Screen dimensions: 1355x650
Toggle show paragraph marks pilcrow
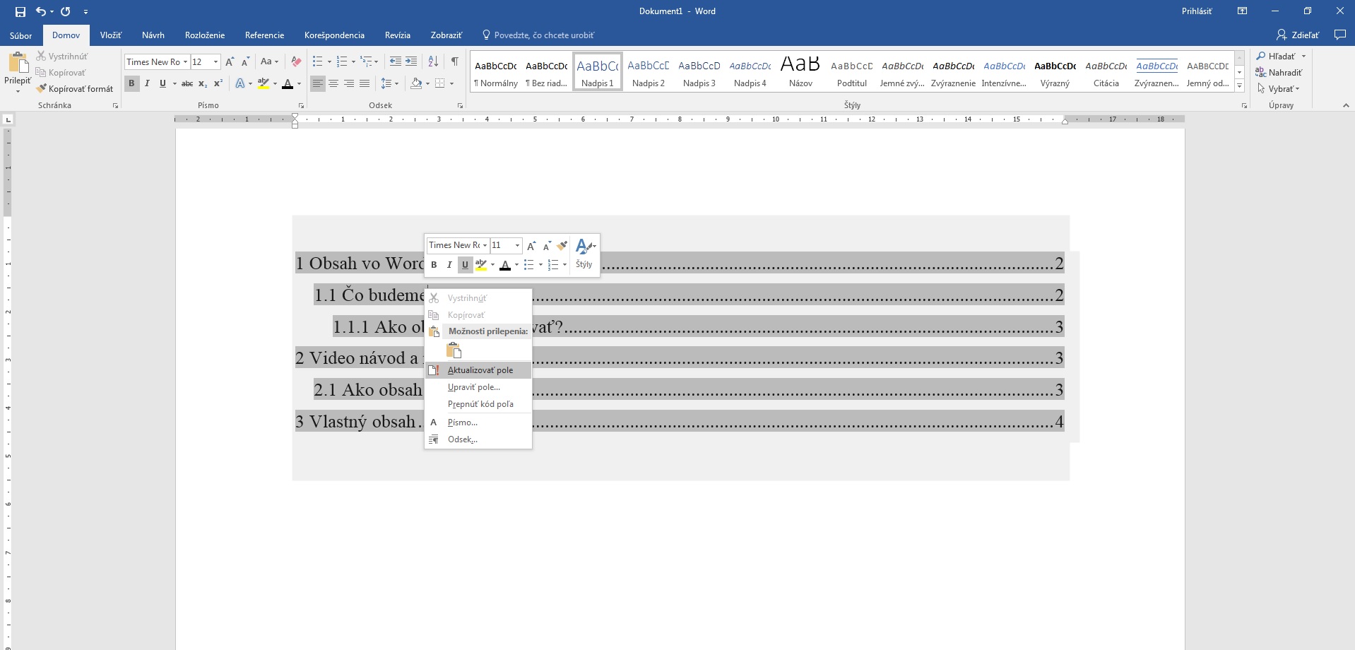click(x=455, y=62)
